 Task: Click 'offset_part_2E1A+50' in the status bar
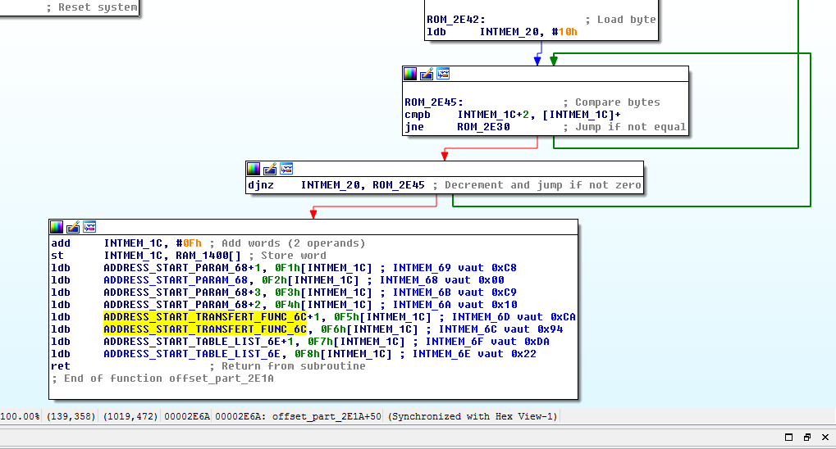(327, 416)
